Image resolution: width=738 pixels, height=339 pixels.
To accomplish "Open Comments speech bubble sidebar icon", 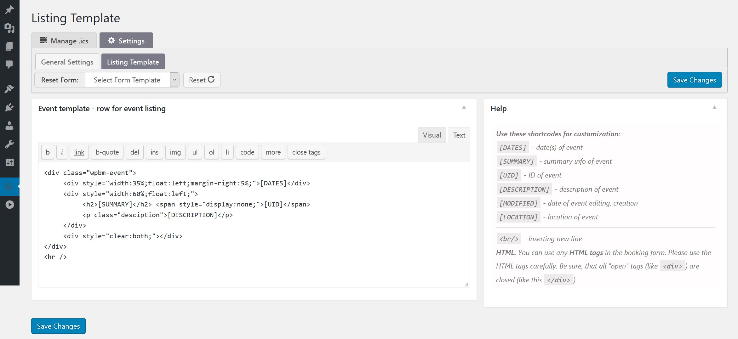I will click(x=9, y=65).
